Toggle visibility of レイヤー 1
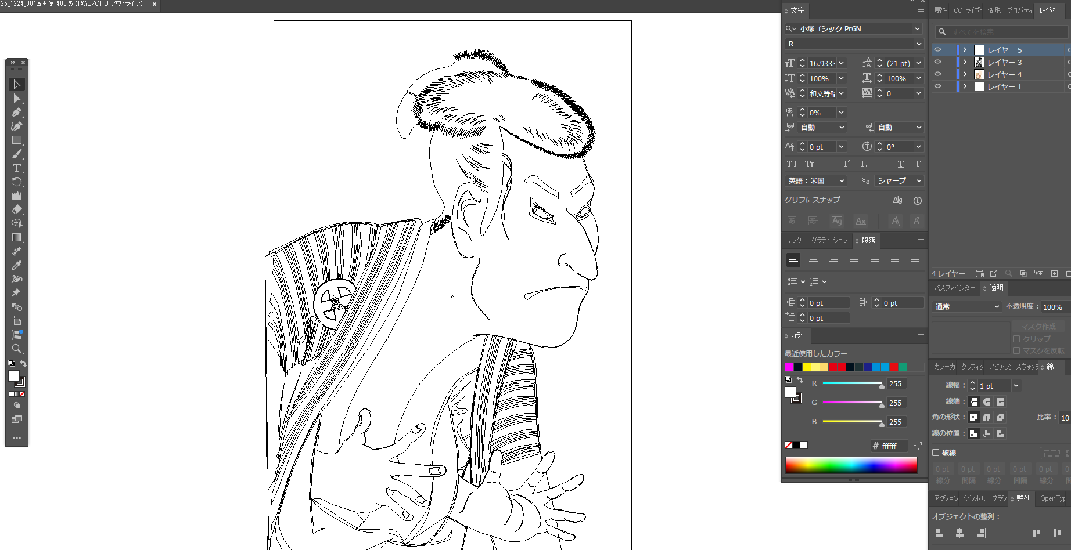The image size is (1071, 550). tap(937, 86)
